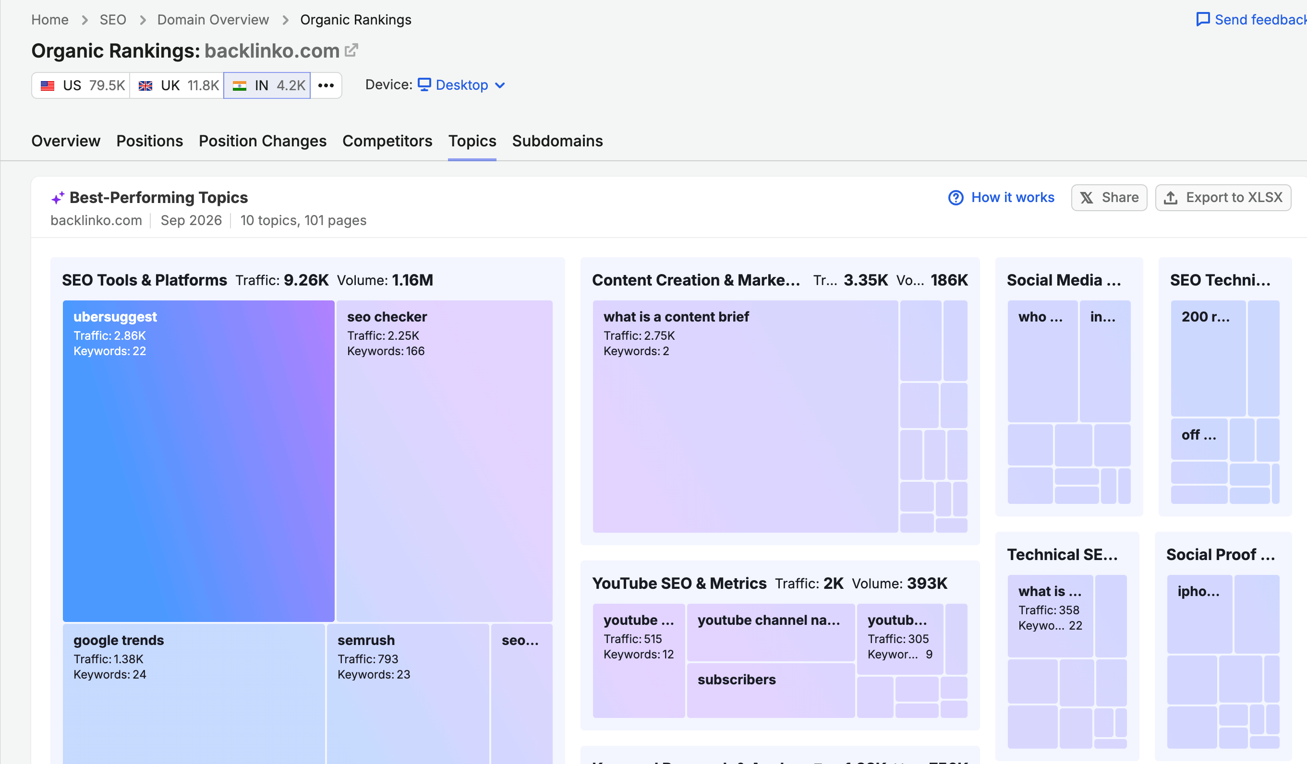Click Send feedback link
This screenshot has width=1307, height=764.
click(1251, 20)
